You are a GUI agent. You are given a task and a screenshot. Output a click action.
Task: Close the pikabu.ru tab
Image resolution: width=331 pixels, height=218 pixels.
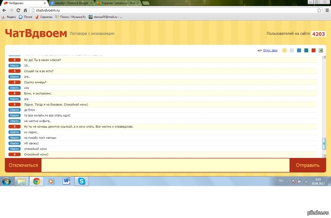coord(138,3)
